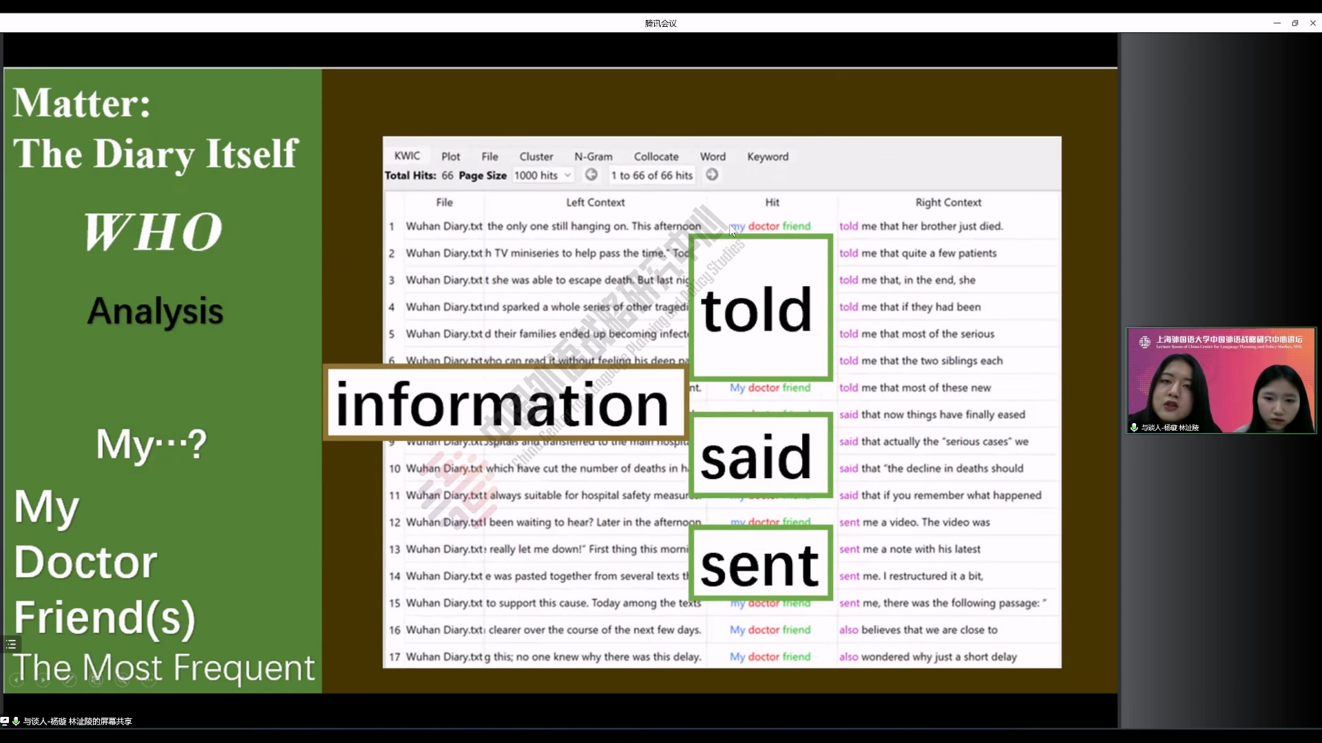This screenshot has height=743, width=1322.
Task: Click the list toggle icon on the left edge
Action: pyautogui.click(x=11, y=645)
